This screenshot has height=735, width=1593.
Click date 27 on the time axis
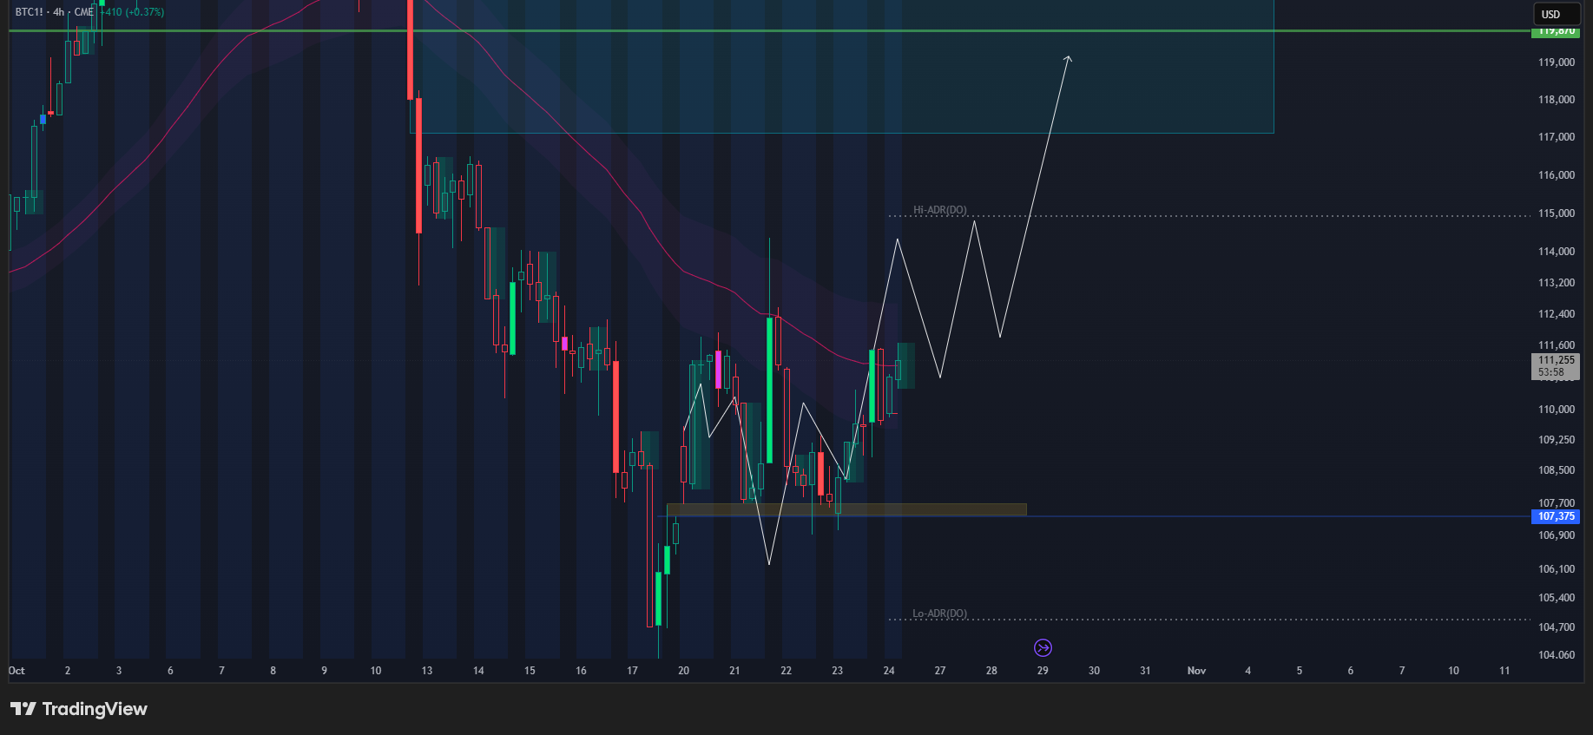940,671
